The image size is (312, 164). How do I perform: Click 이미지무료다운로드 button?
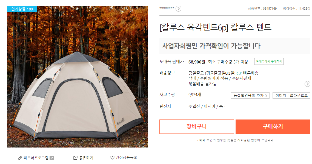(291, 96)
